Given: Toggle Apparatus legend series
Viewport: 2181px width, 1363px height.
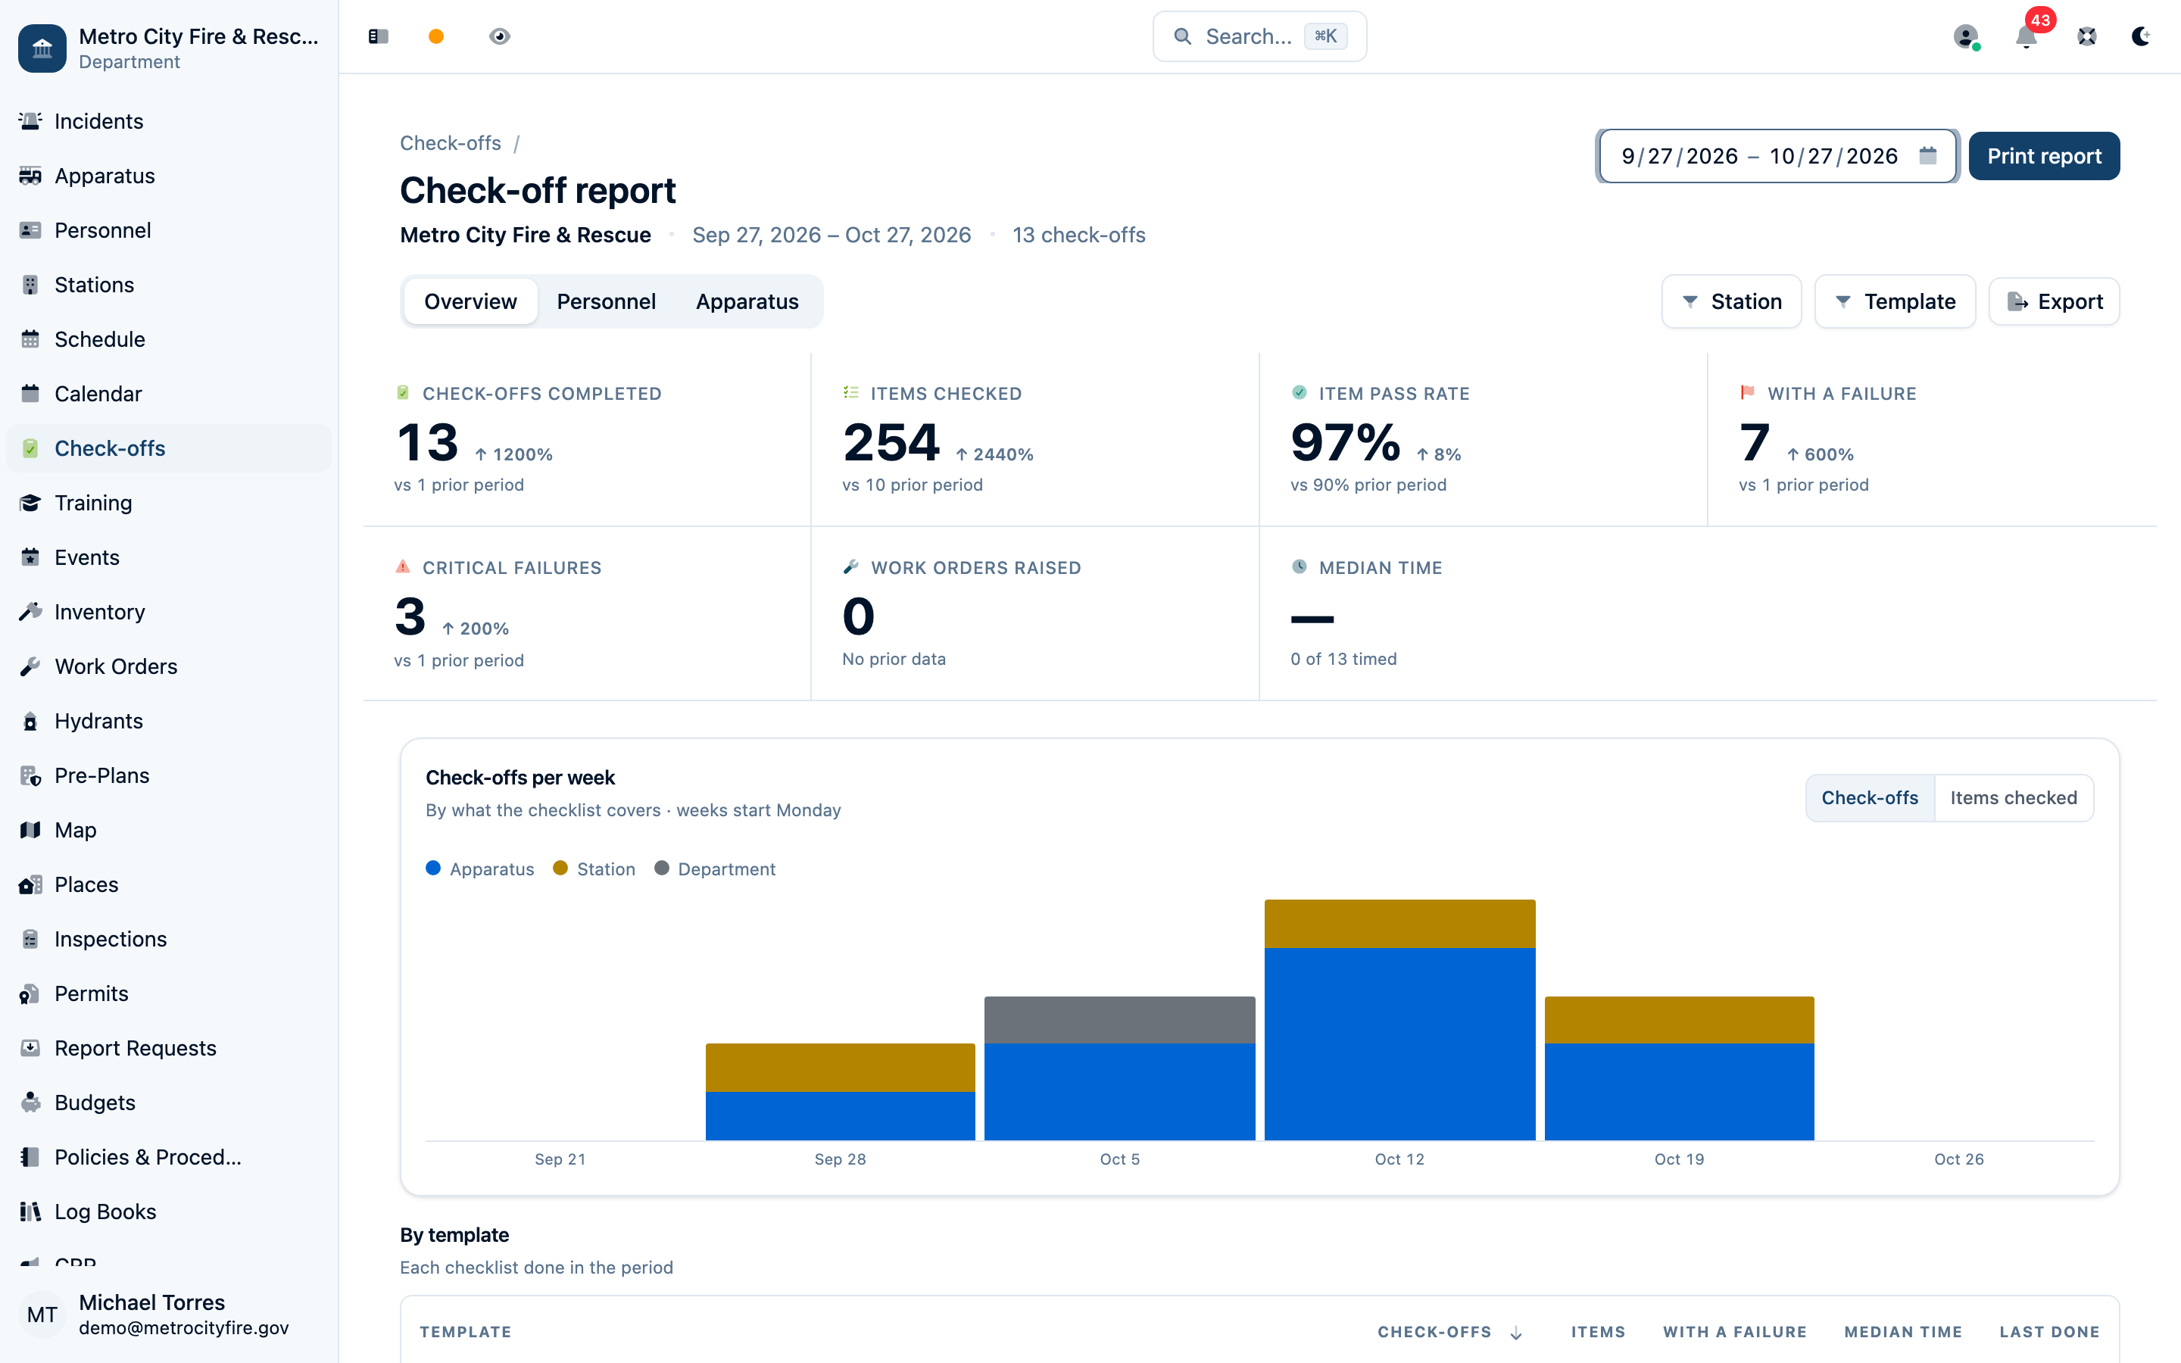Looking at the screenshot, I should 479,869.
